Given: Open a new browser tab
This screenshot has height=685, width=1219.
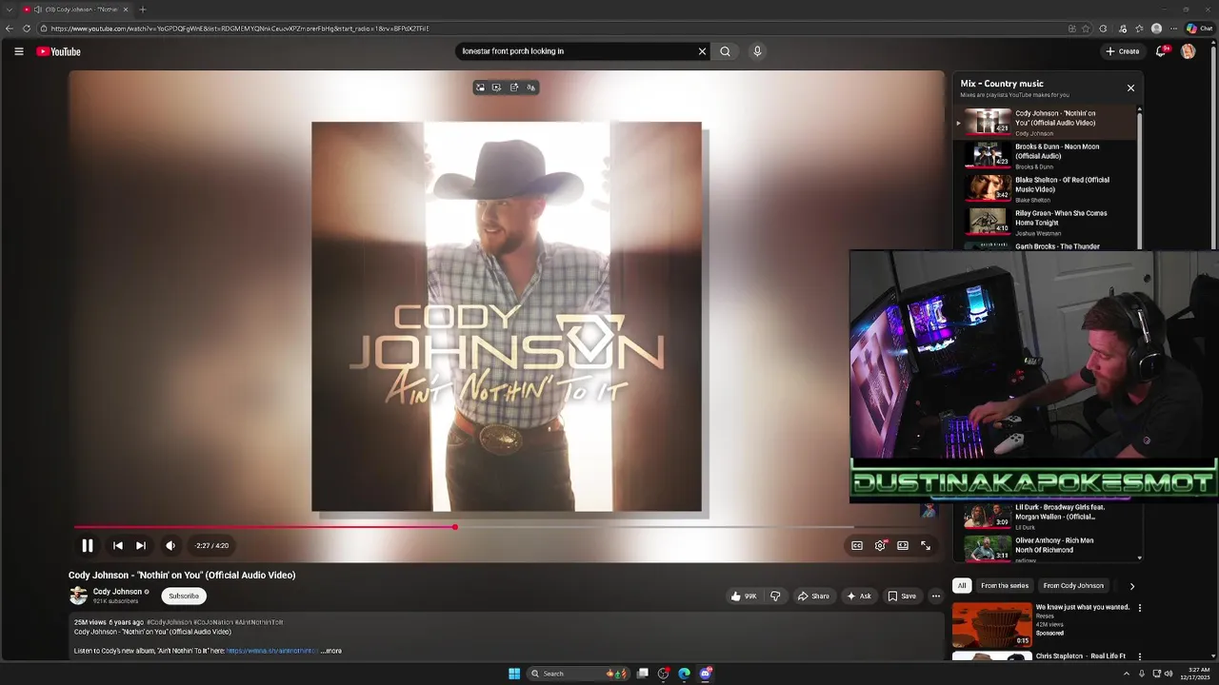Looking at the screenshot, I should point(142,10).
